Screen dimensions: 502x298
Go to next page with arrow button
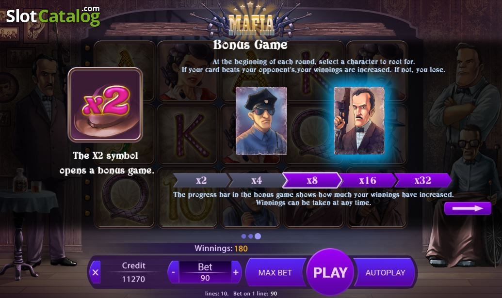[468, 208]
